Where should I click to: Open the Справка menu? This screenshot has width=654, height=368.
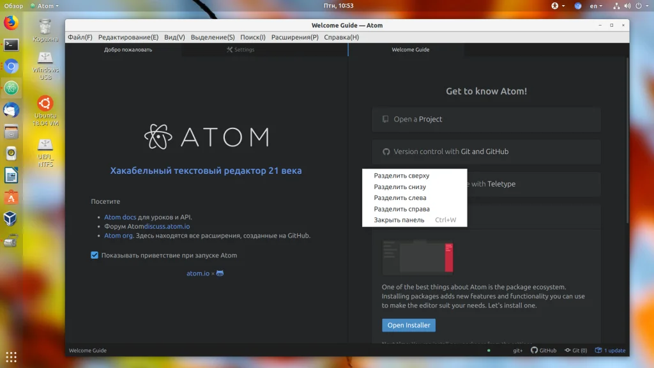click(x=341, y=37)
